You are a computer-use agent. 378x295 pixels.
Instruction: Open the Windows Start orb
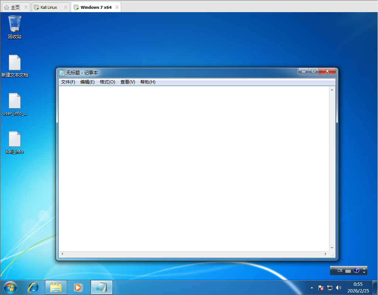[x=10, y=287]
